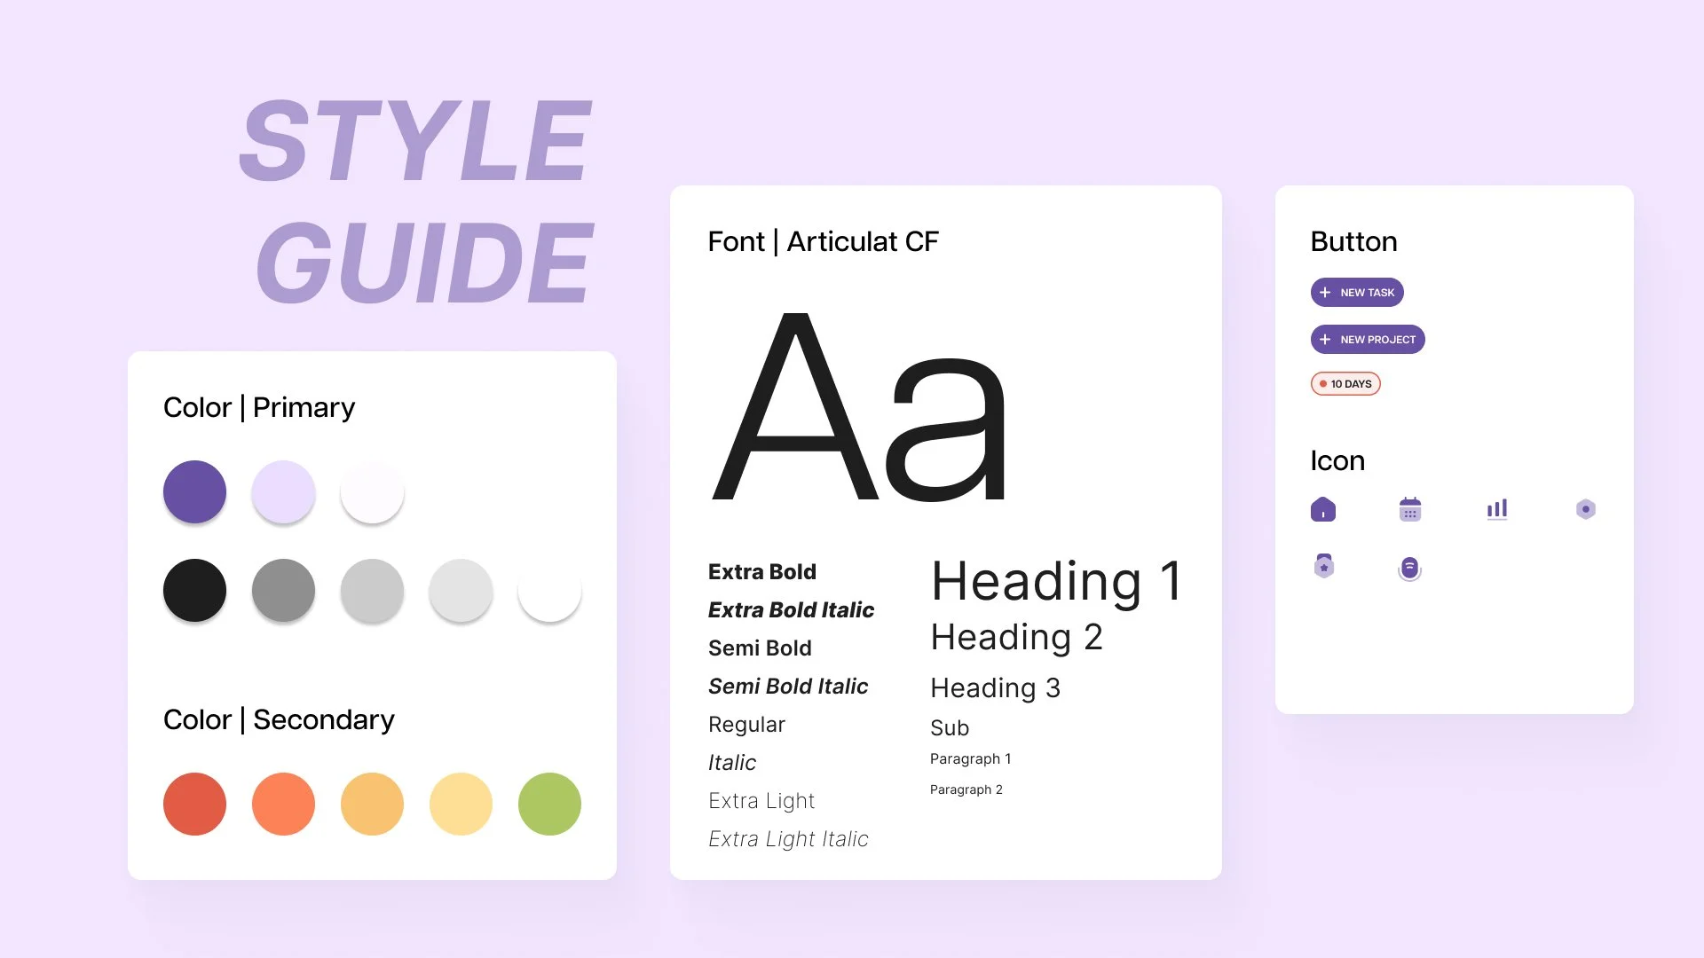Image resolution: width=1704 pixels, height=958 pixels.
Task: Click the 10 DAYS badge
Action: coord(1345,384)
